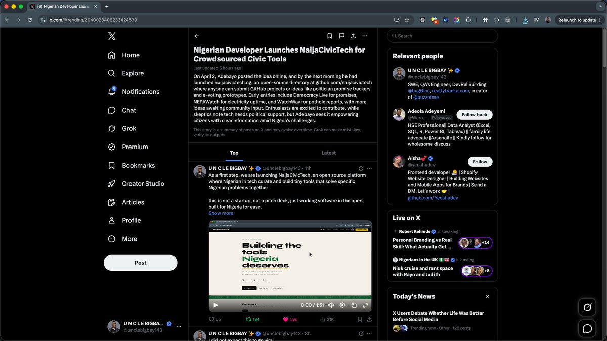Open Aisha's profile avatar
Viewport: 607px width, 341px height.
(399, 162)
